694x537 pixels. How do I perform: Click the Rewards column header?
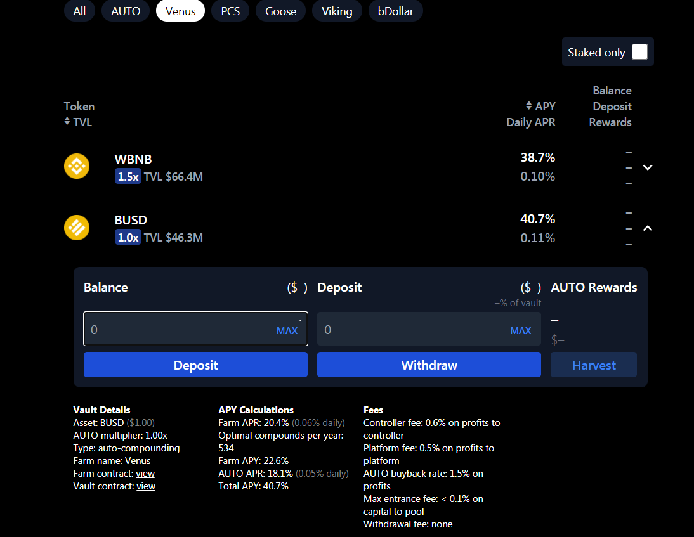coord(610,122)
